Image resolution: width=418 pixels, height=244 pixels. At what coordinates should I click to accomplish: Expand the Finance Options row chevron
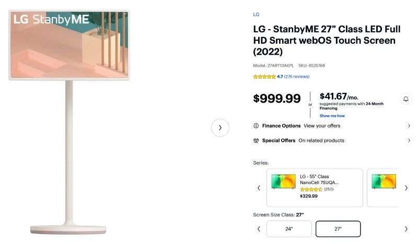pyautogui.click(x=409, y=126)
